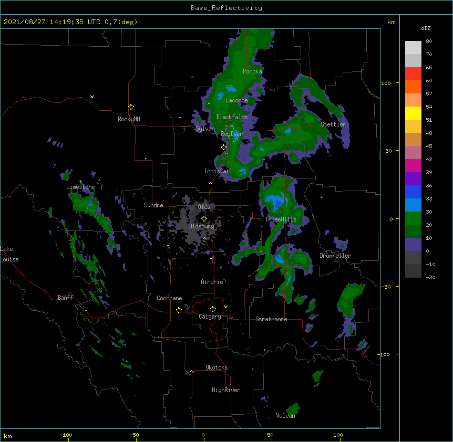This screenshot has width=453, height=442.
Task: Pick the yellow diamond marker below Cochrane
Action: (179, 310)
